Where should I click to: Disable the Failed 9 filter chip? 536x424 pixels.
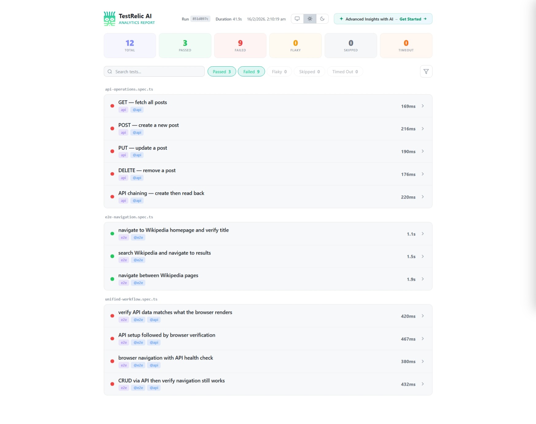(x=251, y=71)
